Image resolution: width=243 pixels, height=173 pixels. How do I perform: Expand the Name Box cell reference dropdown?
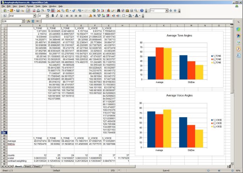click(24, 21)
